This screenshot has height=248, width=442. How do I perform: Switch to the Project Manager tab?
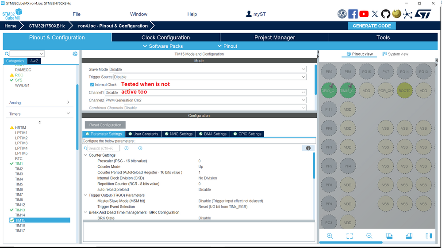click(x=275, y=38)
